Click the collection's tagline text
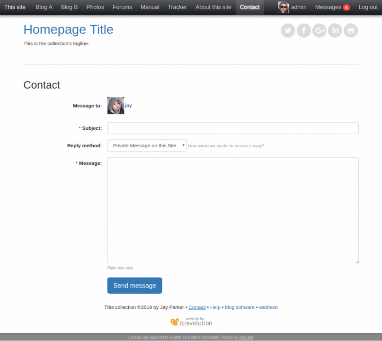The height and width of the screenshot is (341, 382). pyautogui.click(x=56, y=44)
